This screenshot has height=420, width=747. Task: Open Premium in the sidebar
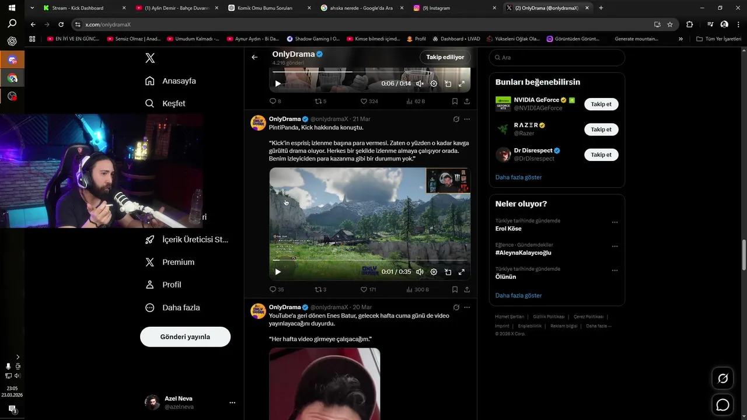coord(170,262)
